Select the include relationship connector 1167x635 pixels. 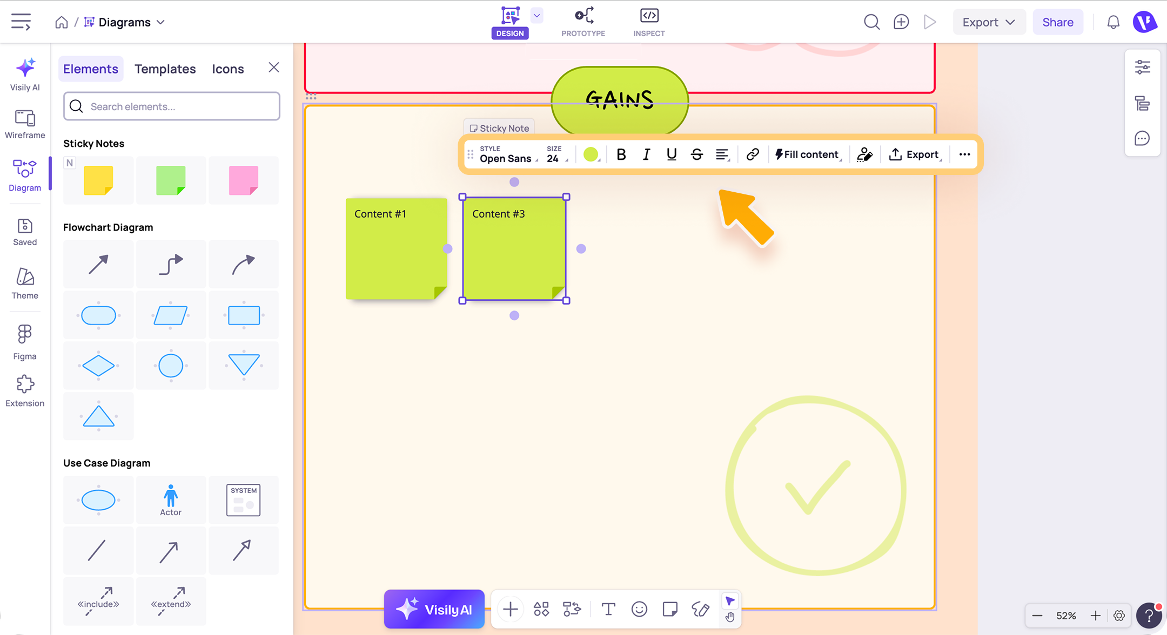point(98,602)
